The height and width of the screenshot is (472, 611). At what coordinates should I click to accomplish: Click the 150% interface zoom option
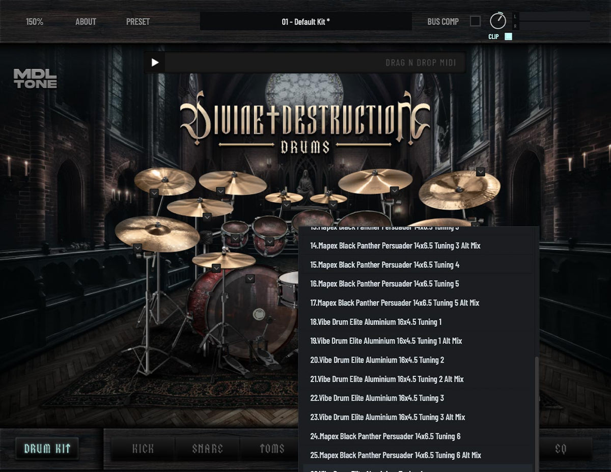(35, 22)
